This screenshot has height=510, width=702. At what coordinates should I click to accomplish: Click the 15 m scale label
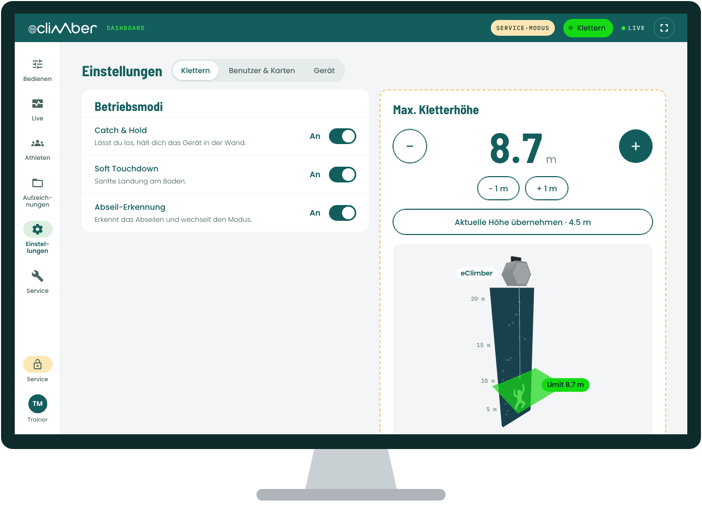tap(483, 345)
